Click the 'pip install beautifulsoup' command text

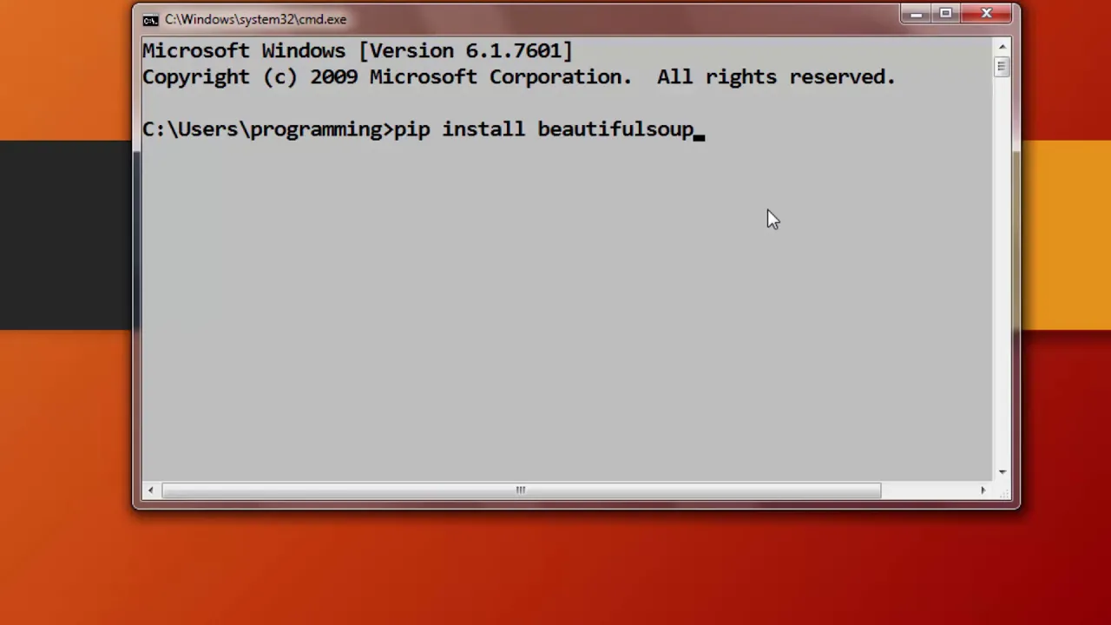(544, 129)
